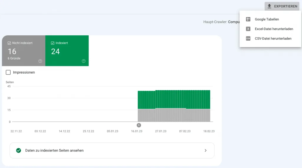The width and height of the screenshot is (302, 168).
Task: Click the download arrow icon in Exportieren
Action: pyautogui.click(x=270, y=6)
